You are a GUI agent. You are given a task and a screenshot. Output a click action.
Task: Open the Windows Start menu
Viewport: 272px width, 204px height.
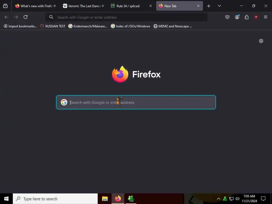tap(6, 199)
